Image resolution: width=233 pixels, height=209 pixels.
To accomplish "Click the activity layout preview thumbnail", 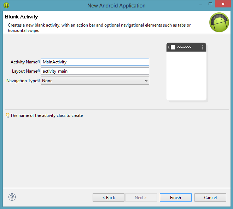I will (187, 72).
